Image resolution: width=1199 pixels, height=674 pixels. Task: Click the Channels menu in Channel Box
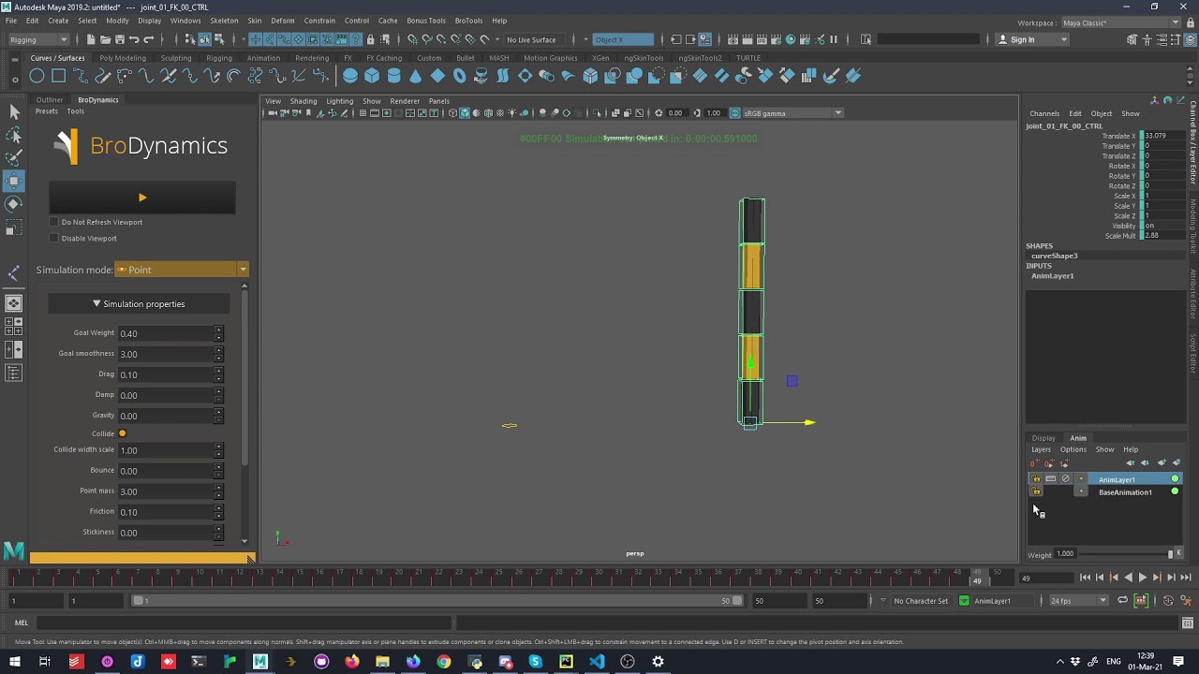1044,114
